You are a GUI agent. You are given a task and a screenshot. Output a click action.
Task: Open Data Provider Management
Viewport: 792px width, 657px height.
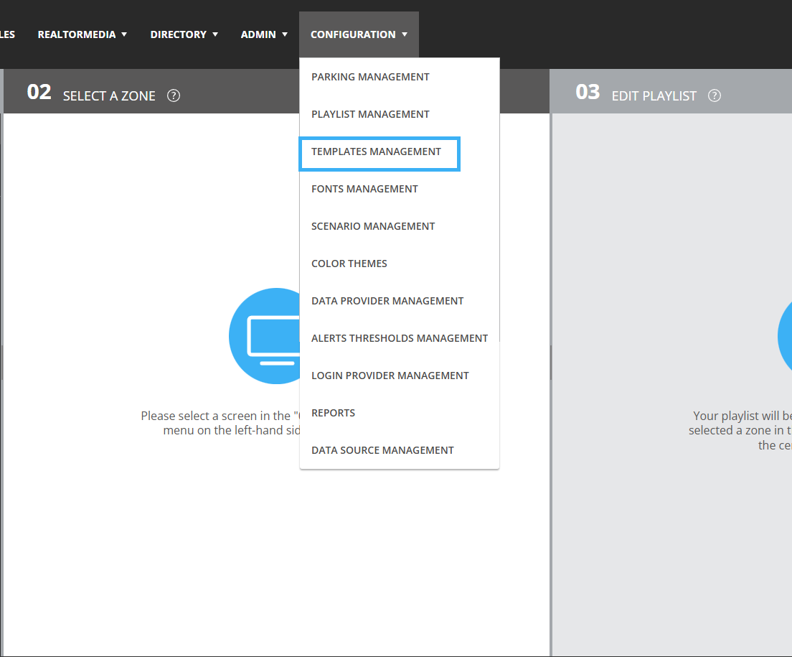click(x=387, y=301)
